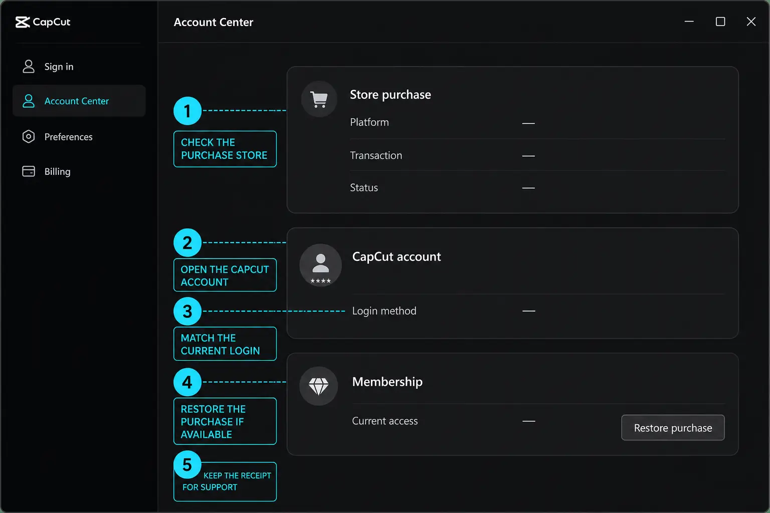Click the Account Center window title
Image resolution: width=770 pixels, height=513 pixels.
click(x=214, y=23)
